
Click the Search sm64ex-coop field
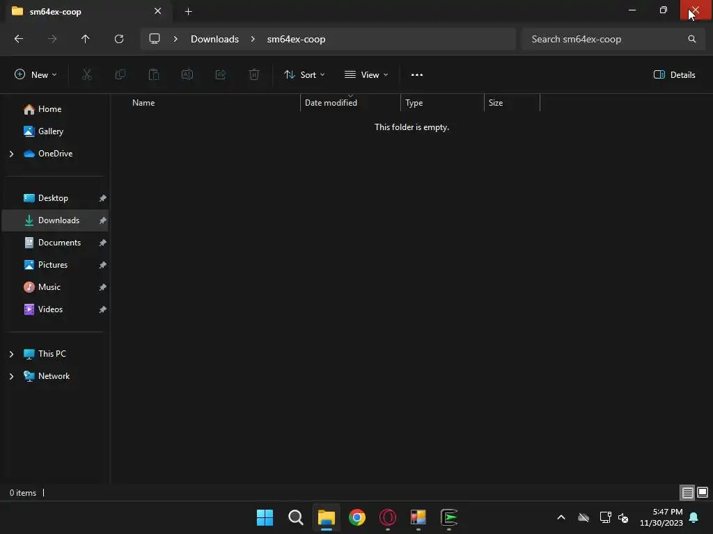click(613, 39)
